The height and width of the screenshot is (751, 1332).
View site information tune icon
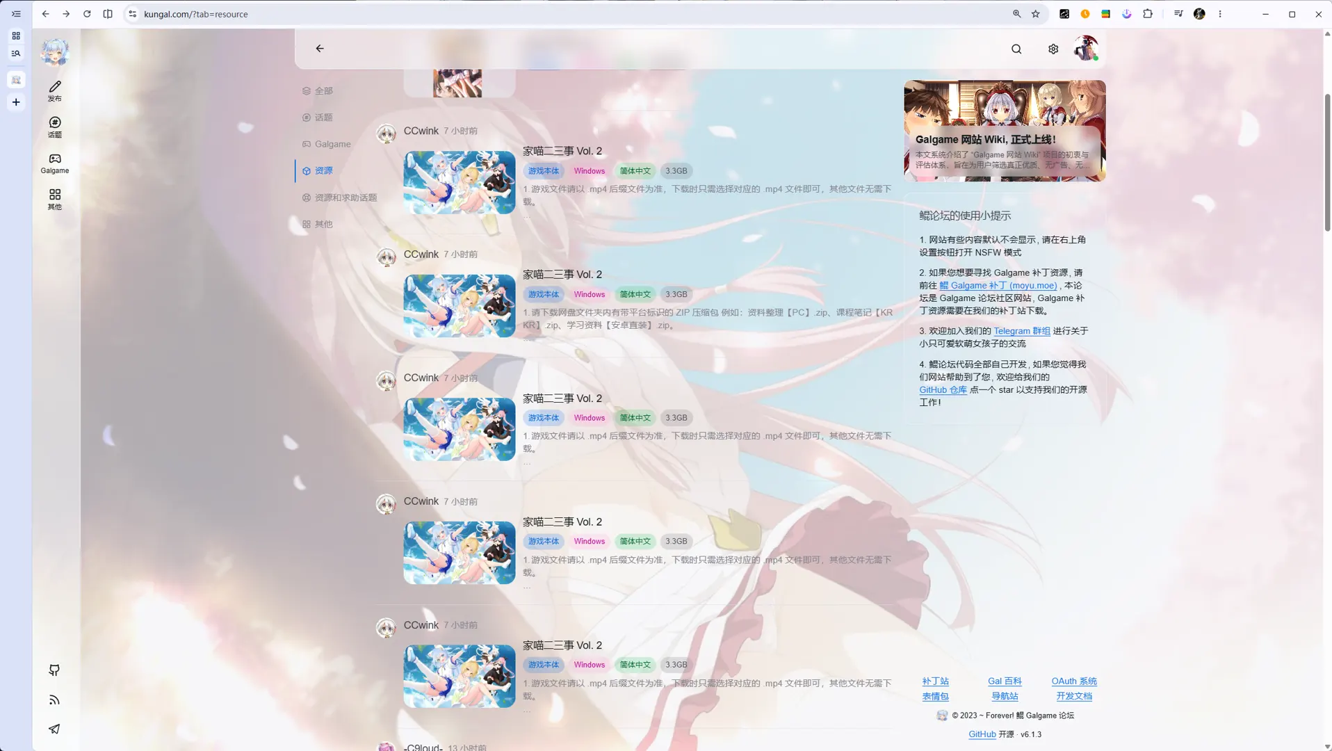coord(133,14)
